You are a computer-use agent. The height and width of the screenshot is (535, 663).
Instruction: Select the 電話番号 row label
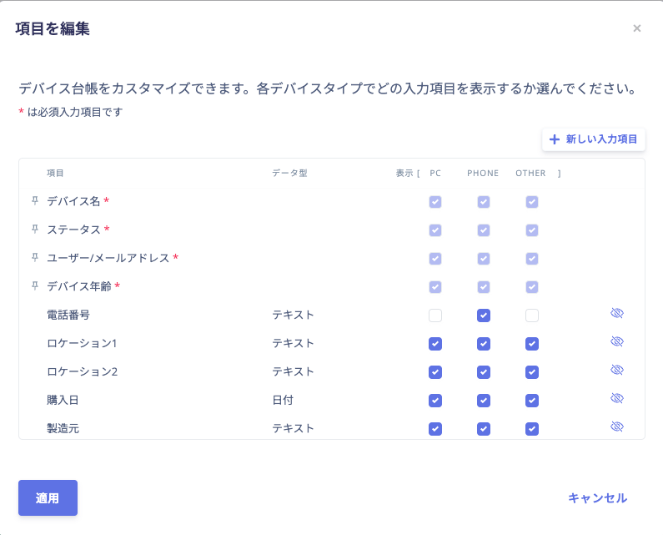point(68,315)
